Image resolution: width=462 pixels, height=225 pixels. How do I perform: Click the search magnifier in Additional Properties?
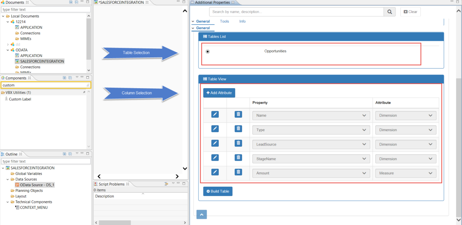[389, 12]
